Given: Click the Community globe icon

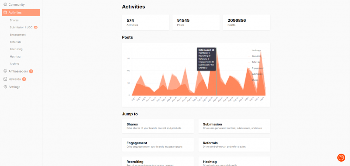Looking at the screenshot, I should pyautogui.click(x=5, y=4).
